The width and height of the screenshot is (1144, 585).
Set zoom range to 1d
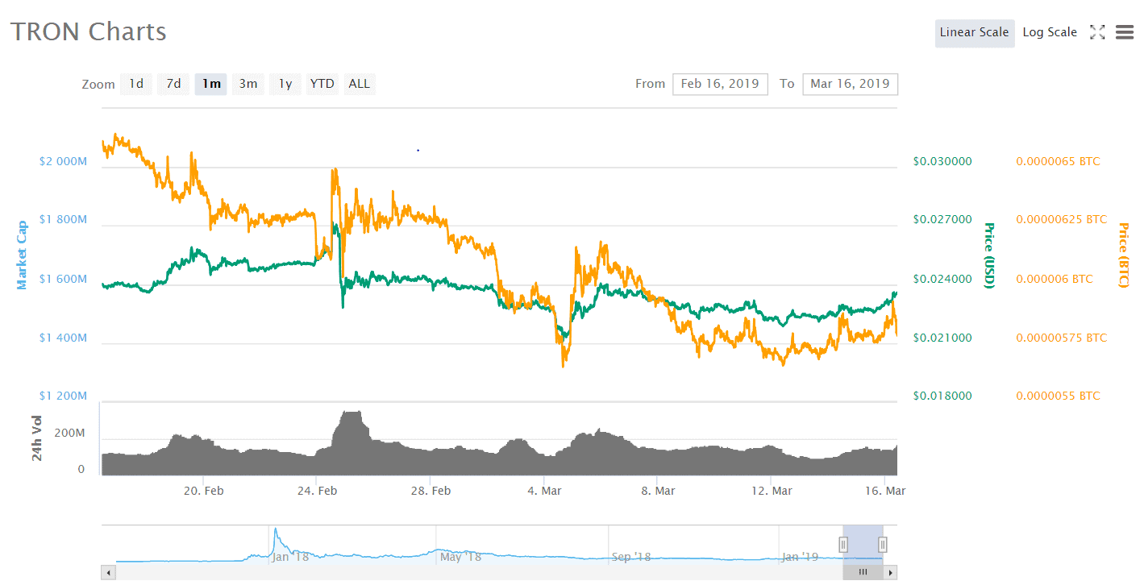136,84
